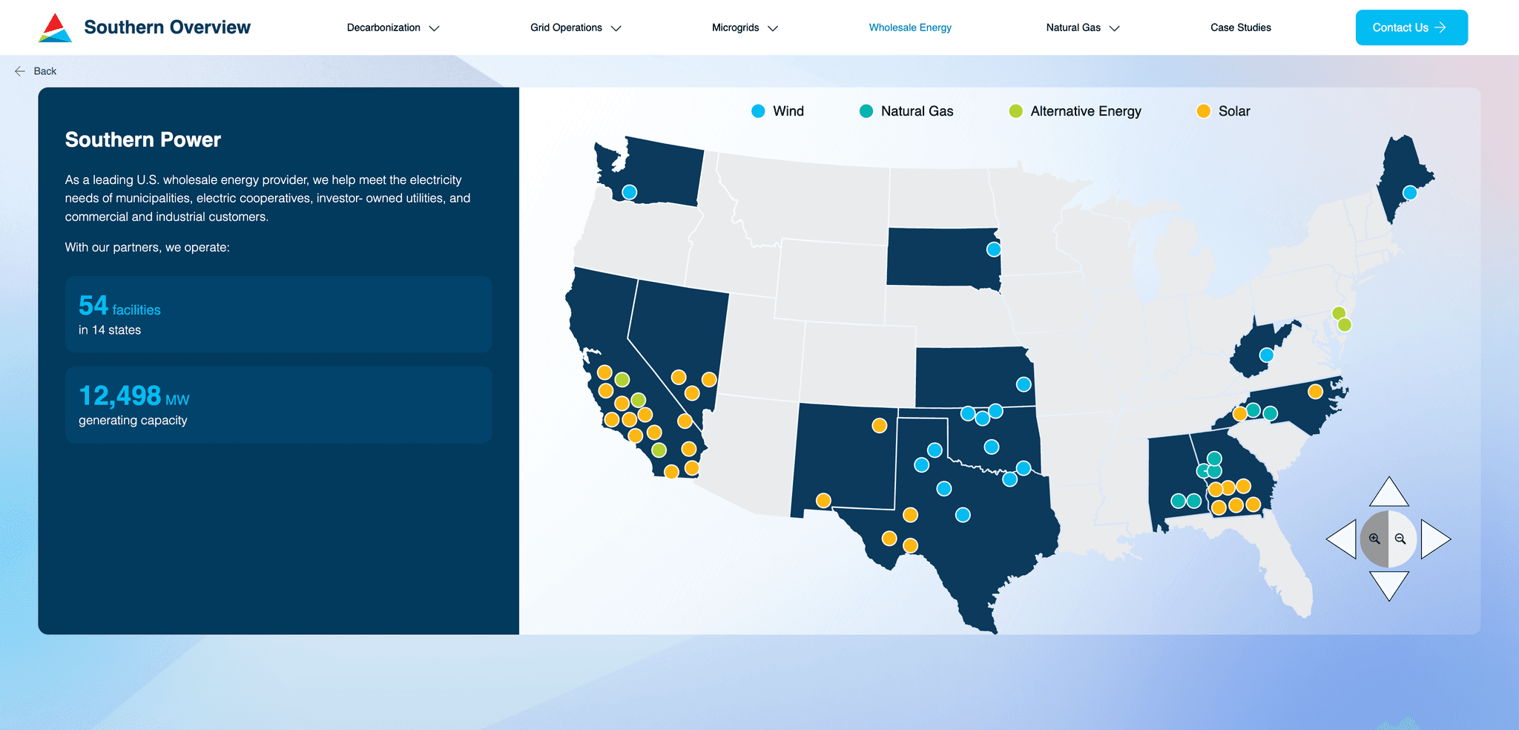1519x730 pixels.
Task: Pan the map down
Action: click(1388, 585)
